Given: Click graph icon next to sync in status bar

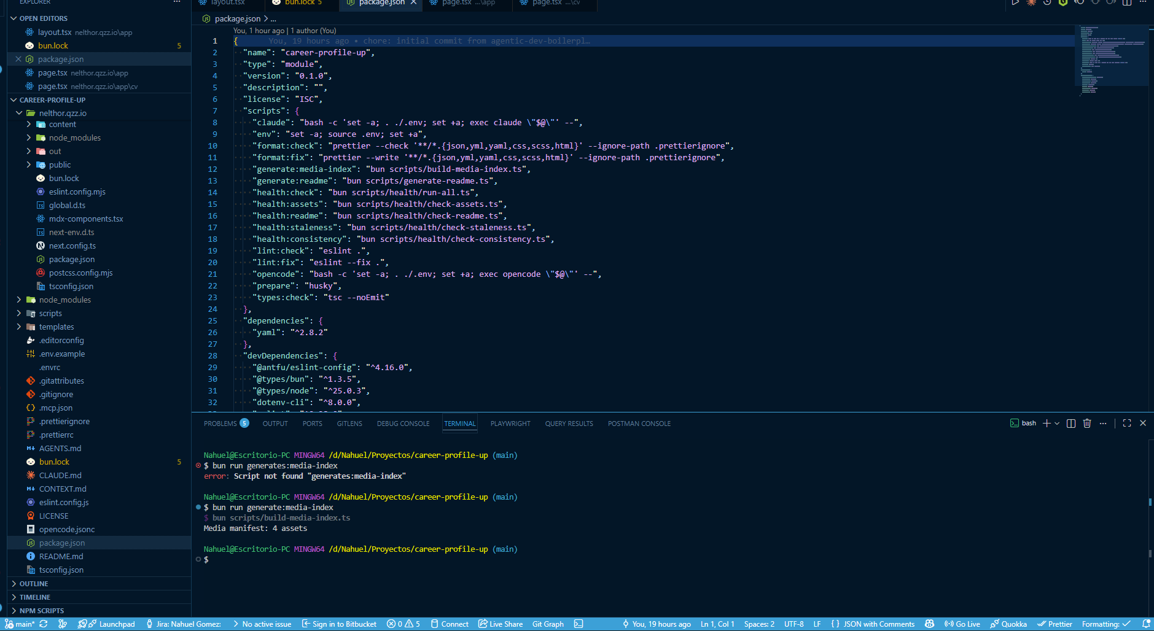Looking at the screenshot, I should (63, 624).
